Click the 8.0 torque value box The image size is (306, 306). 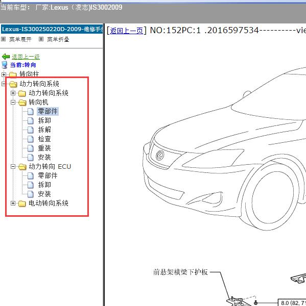(292, 302)
